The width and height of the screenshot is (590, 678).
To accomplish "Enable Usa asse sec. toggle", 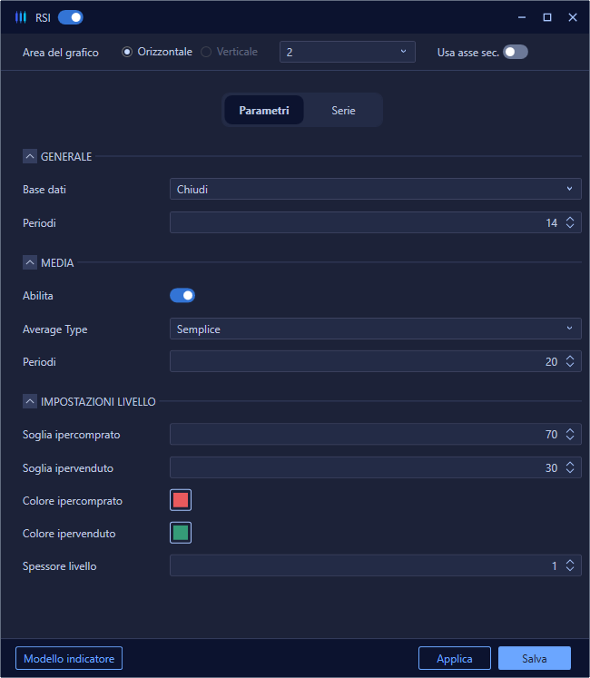I will click(516, 52).
